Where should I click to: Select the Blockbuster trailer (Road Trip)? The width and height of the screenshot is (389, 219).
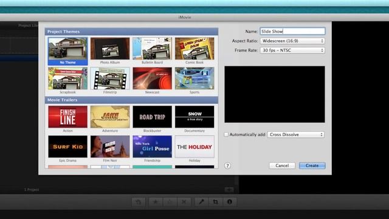(x=152, y=117)
